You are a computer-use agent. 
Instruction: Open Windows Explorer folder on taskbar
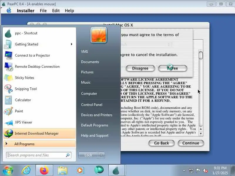(x=63, y=170)
